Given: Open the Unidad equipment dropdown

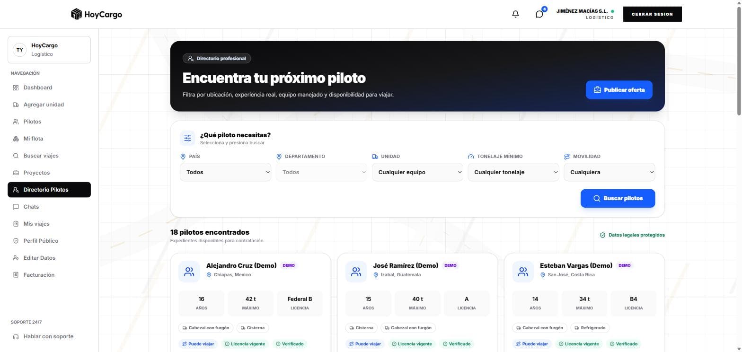Looking at the screenshot, I should pos(417,172).
